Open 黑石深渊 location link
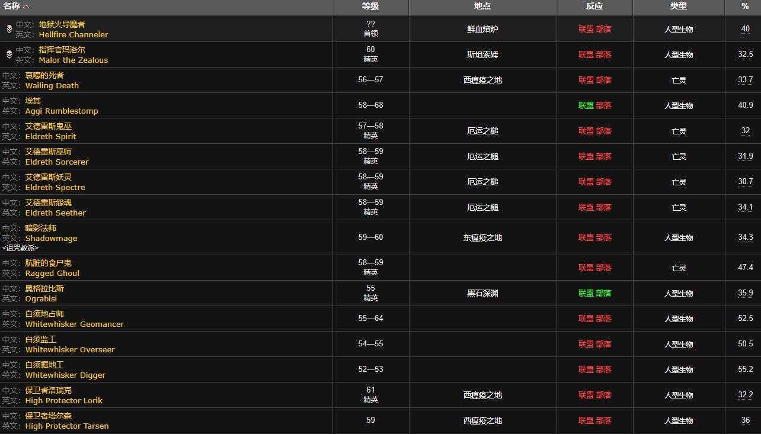The height and width of the screenshot is (434, 761). click(x=482, y=293)
